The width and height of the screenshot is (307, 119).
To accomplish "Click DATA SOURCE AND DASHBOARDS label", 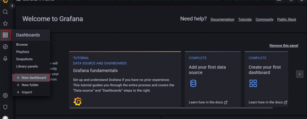I will [x=100, y=63].
